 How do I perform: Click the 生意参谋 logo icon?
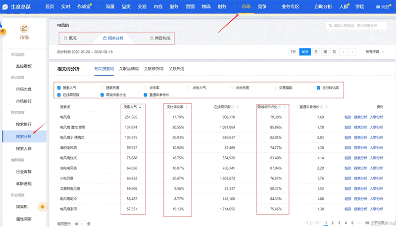(5, 6)
